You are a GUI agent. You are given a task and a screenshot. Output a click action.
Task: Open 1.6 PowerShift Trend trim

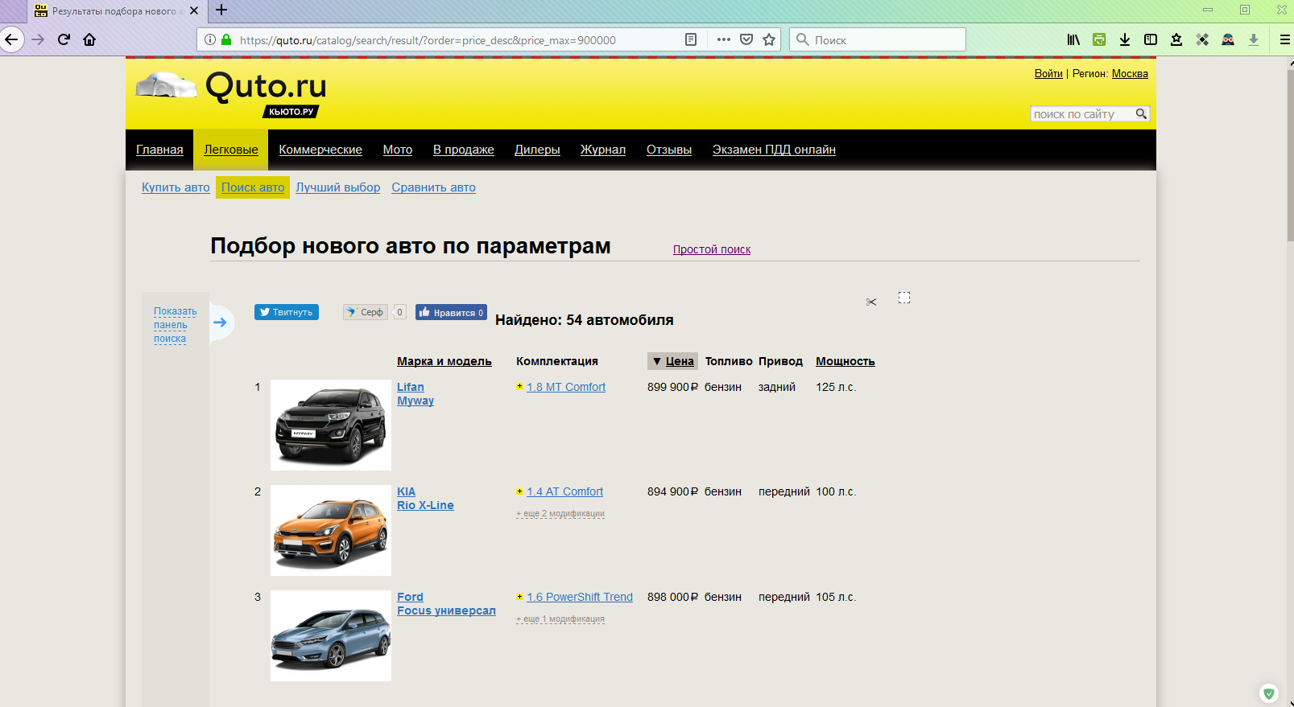[x=580, y=597]
